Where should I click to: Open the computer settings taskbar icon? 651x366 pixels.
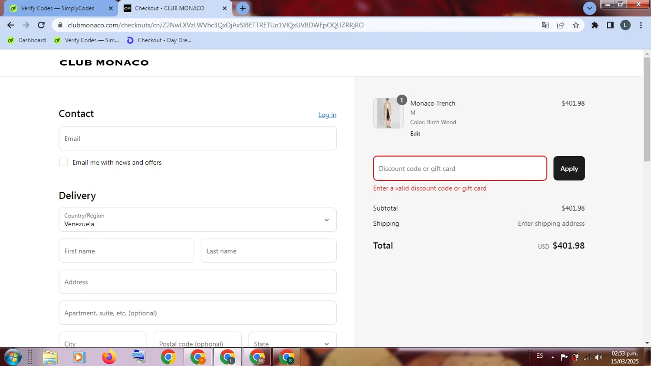click(138, 357)
